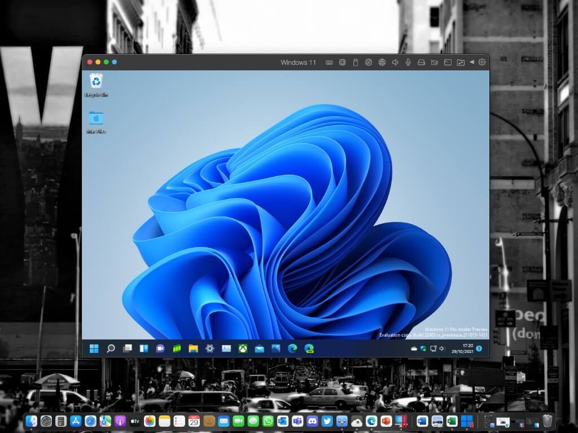The image size is (578, 433).
Task: Open Notes in the Dock
Action: click(164, 421)
